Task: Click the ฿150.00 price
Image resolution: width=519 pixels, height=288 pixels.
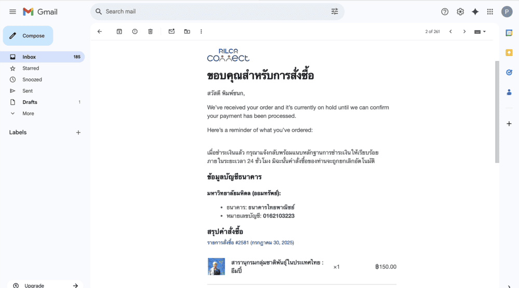Action: point(386,267)
